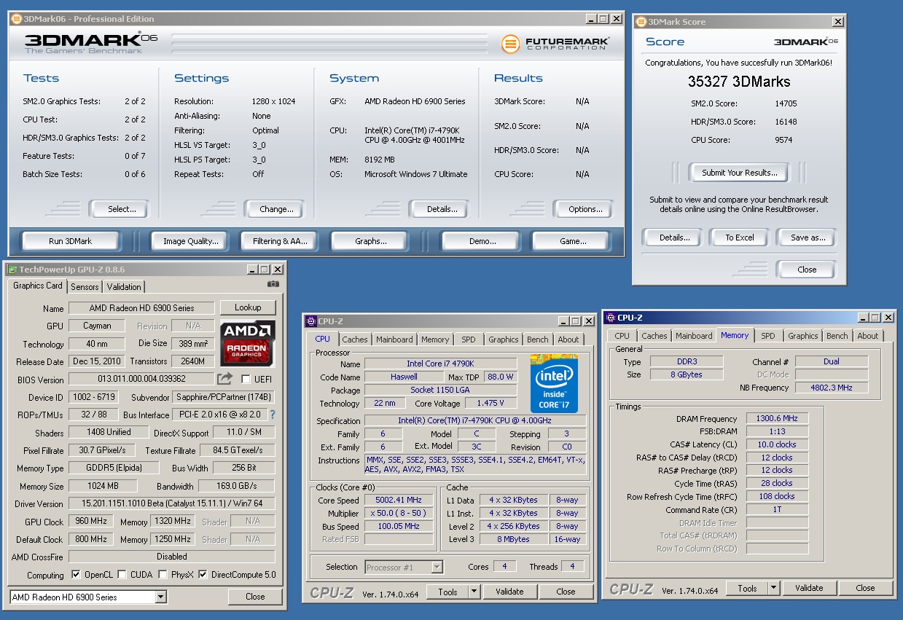Toggle the UEFI checkbox in GPU-Z
903x620 pixels.
[246, 380]
